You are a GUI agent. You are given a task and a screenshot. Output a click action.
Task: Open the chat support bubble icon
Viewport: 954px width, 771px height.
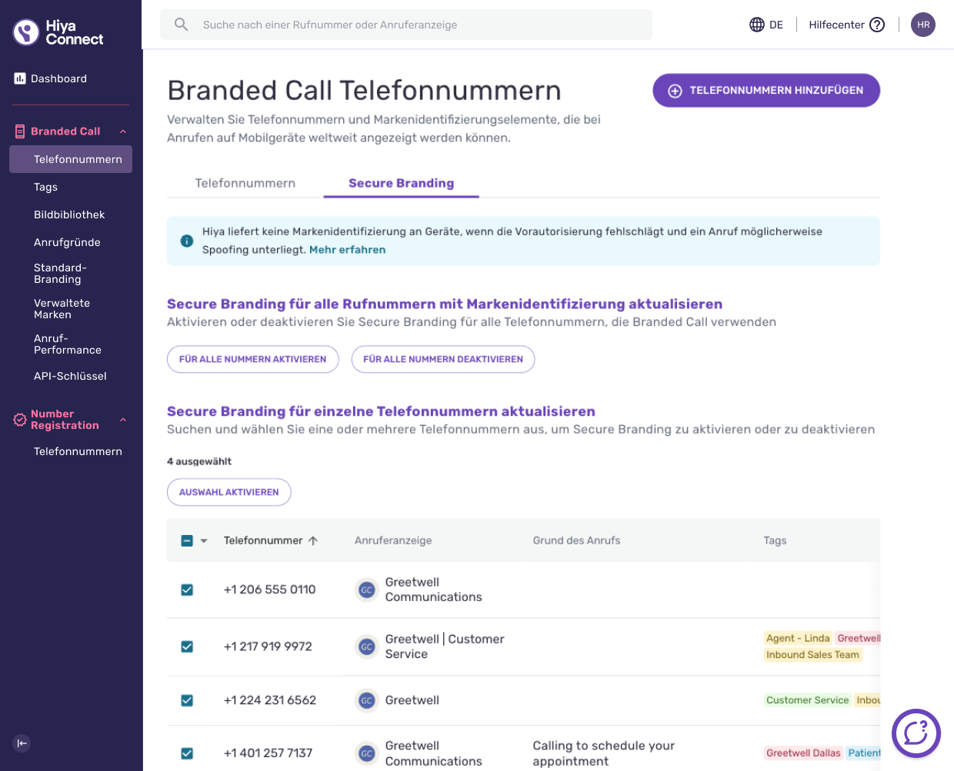click(916, 733)
